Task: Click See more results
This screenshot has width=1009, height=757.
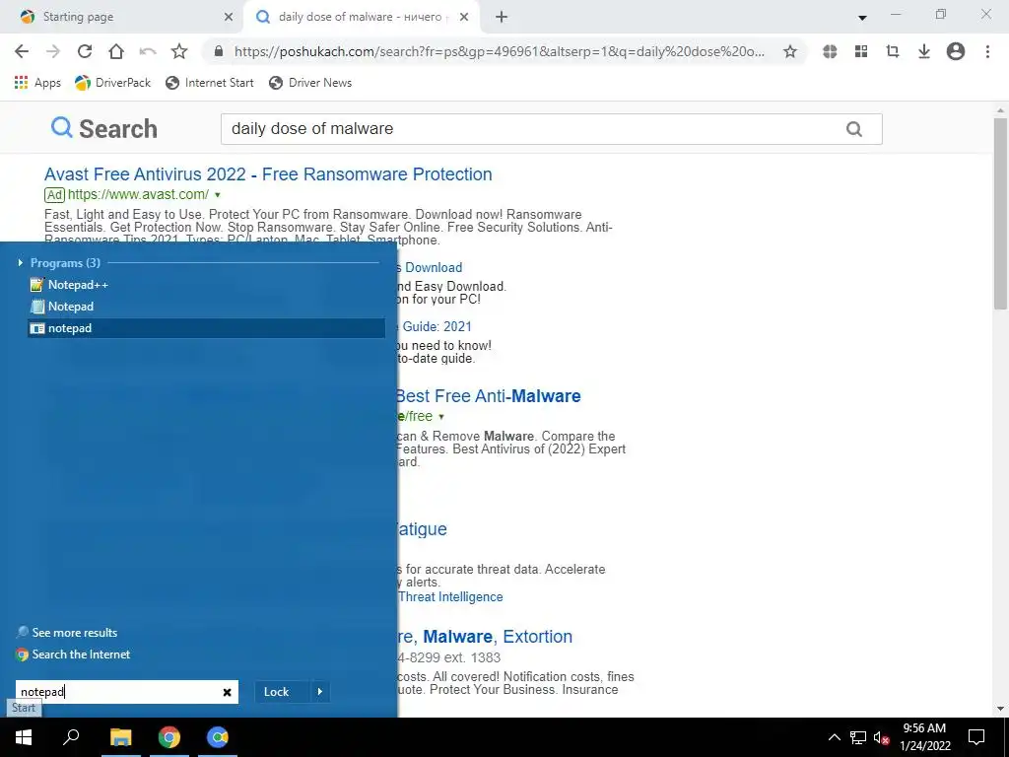Action: tap(67, 632)
